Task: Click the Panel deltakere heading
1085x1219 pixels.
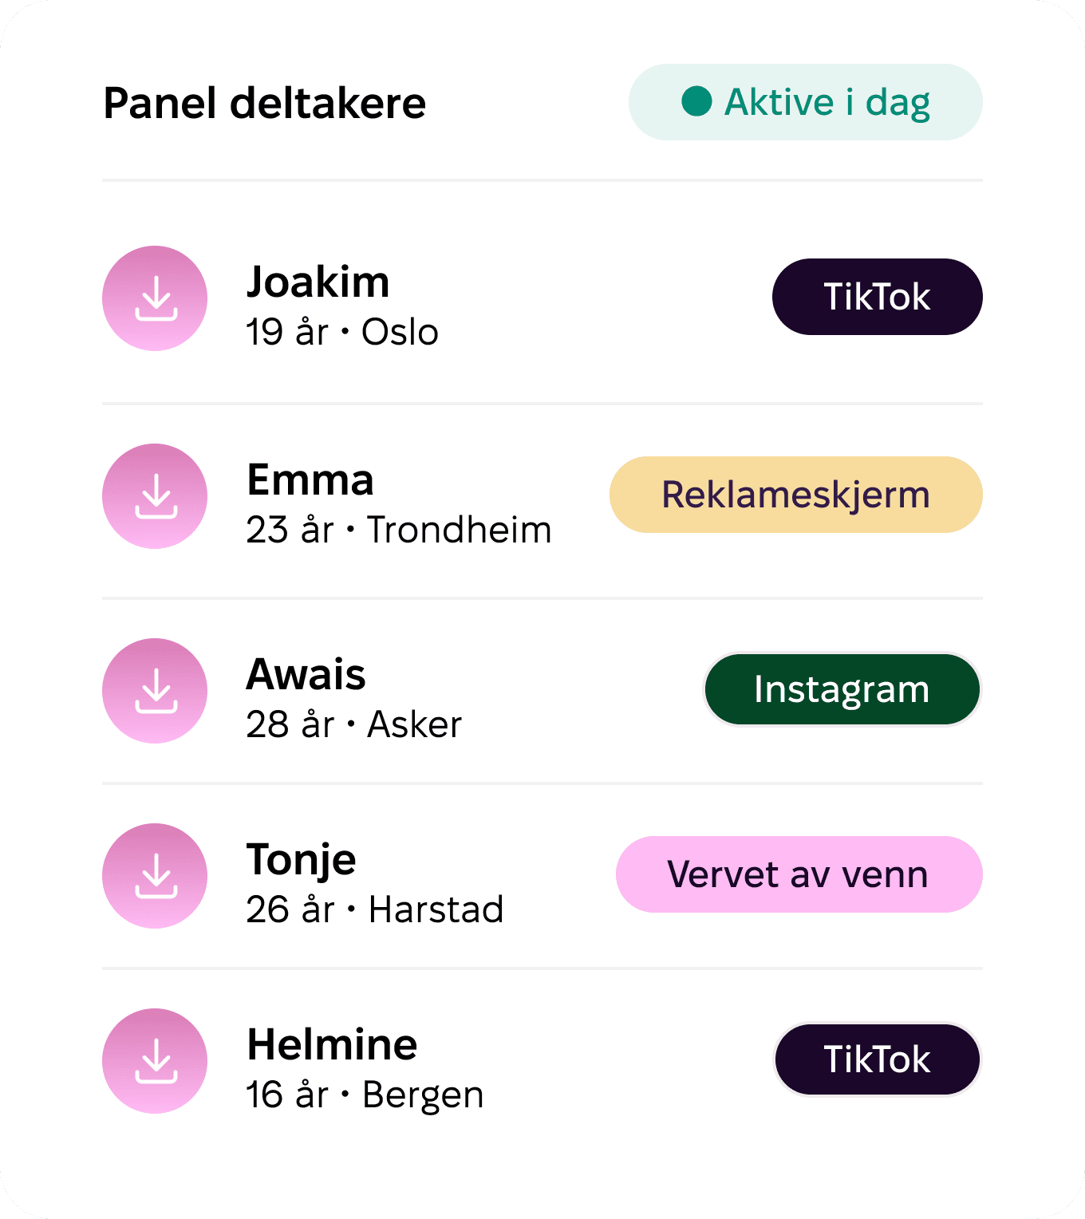Action: pos(265,104)
